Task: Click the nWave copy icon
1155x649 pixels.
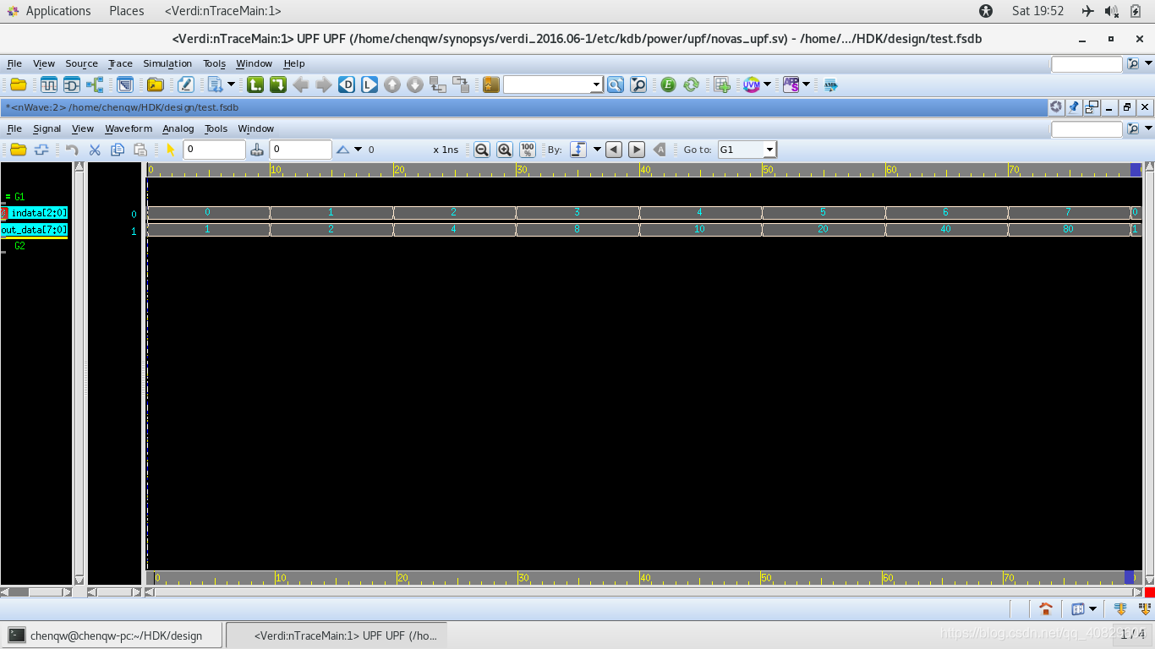Action: pos(118,150)
